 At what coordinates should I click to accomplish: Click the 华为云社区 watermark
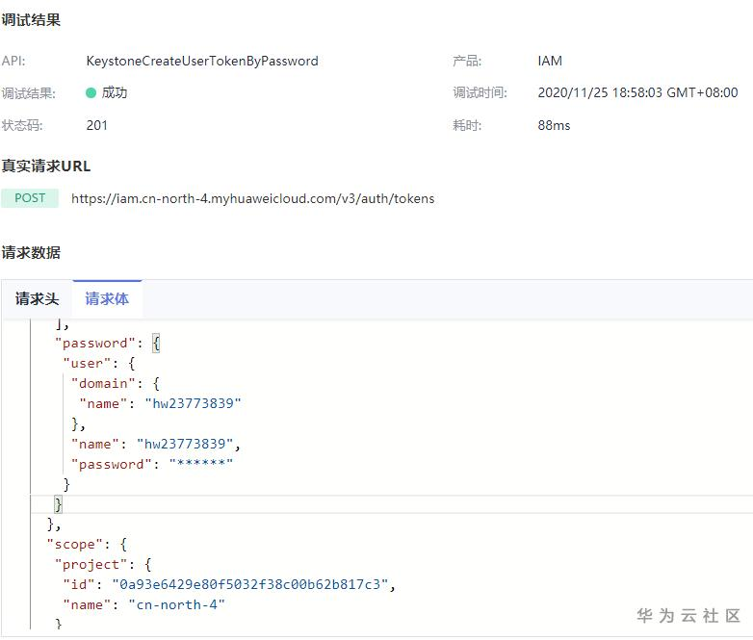tap(688, 615)
